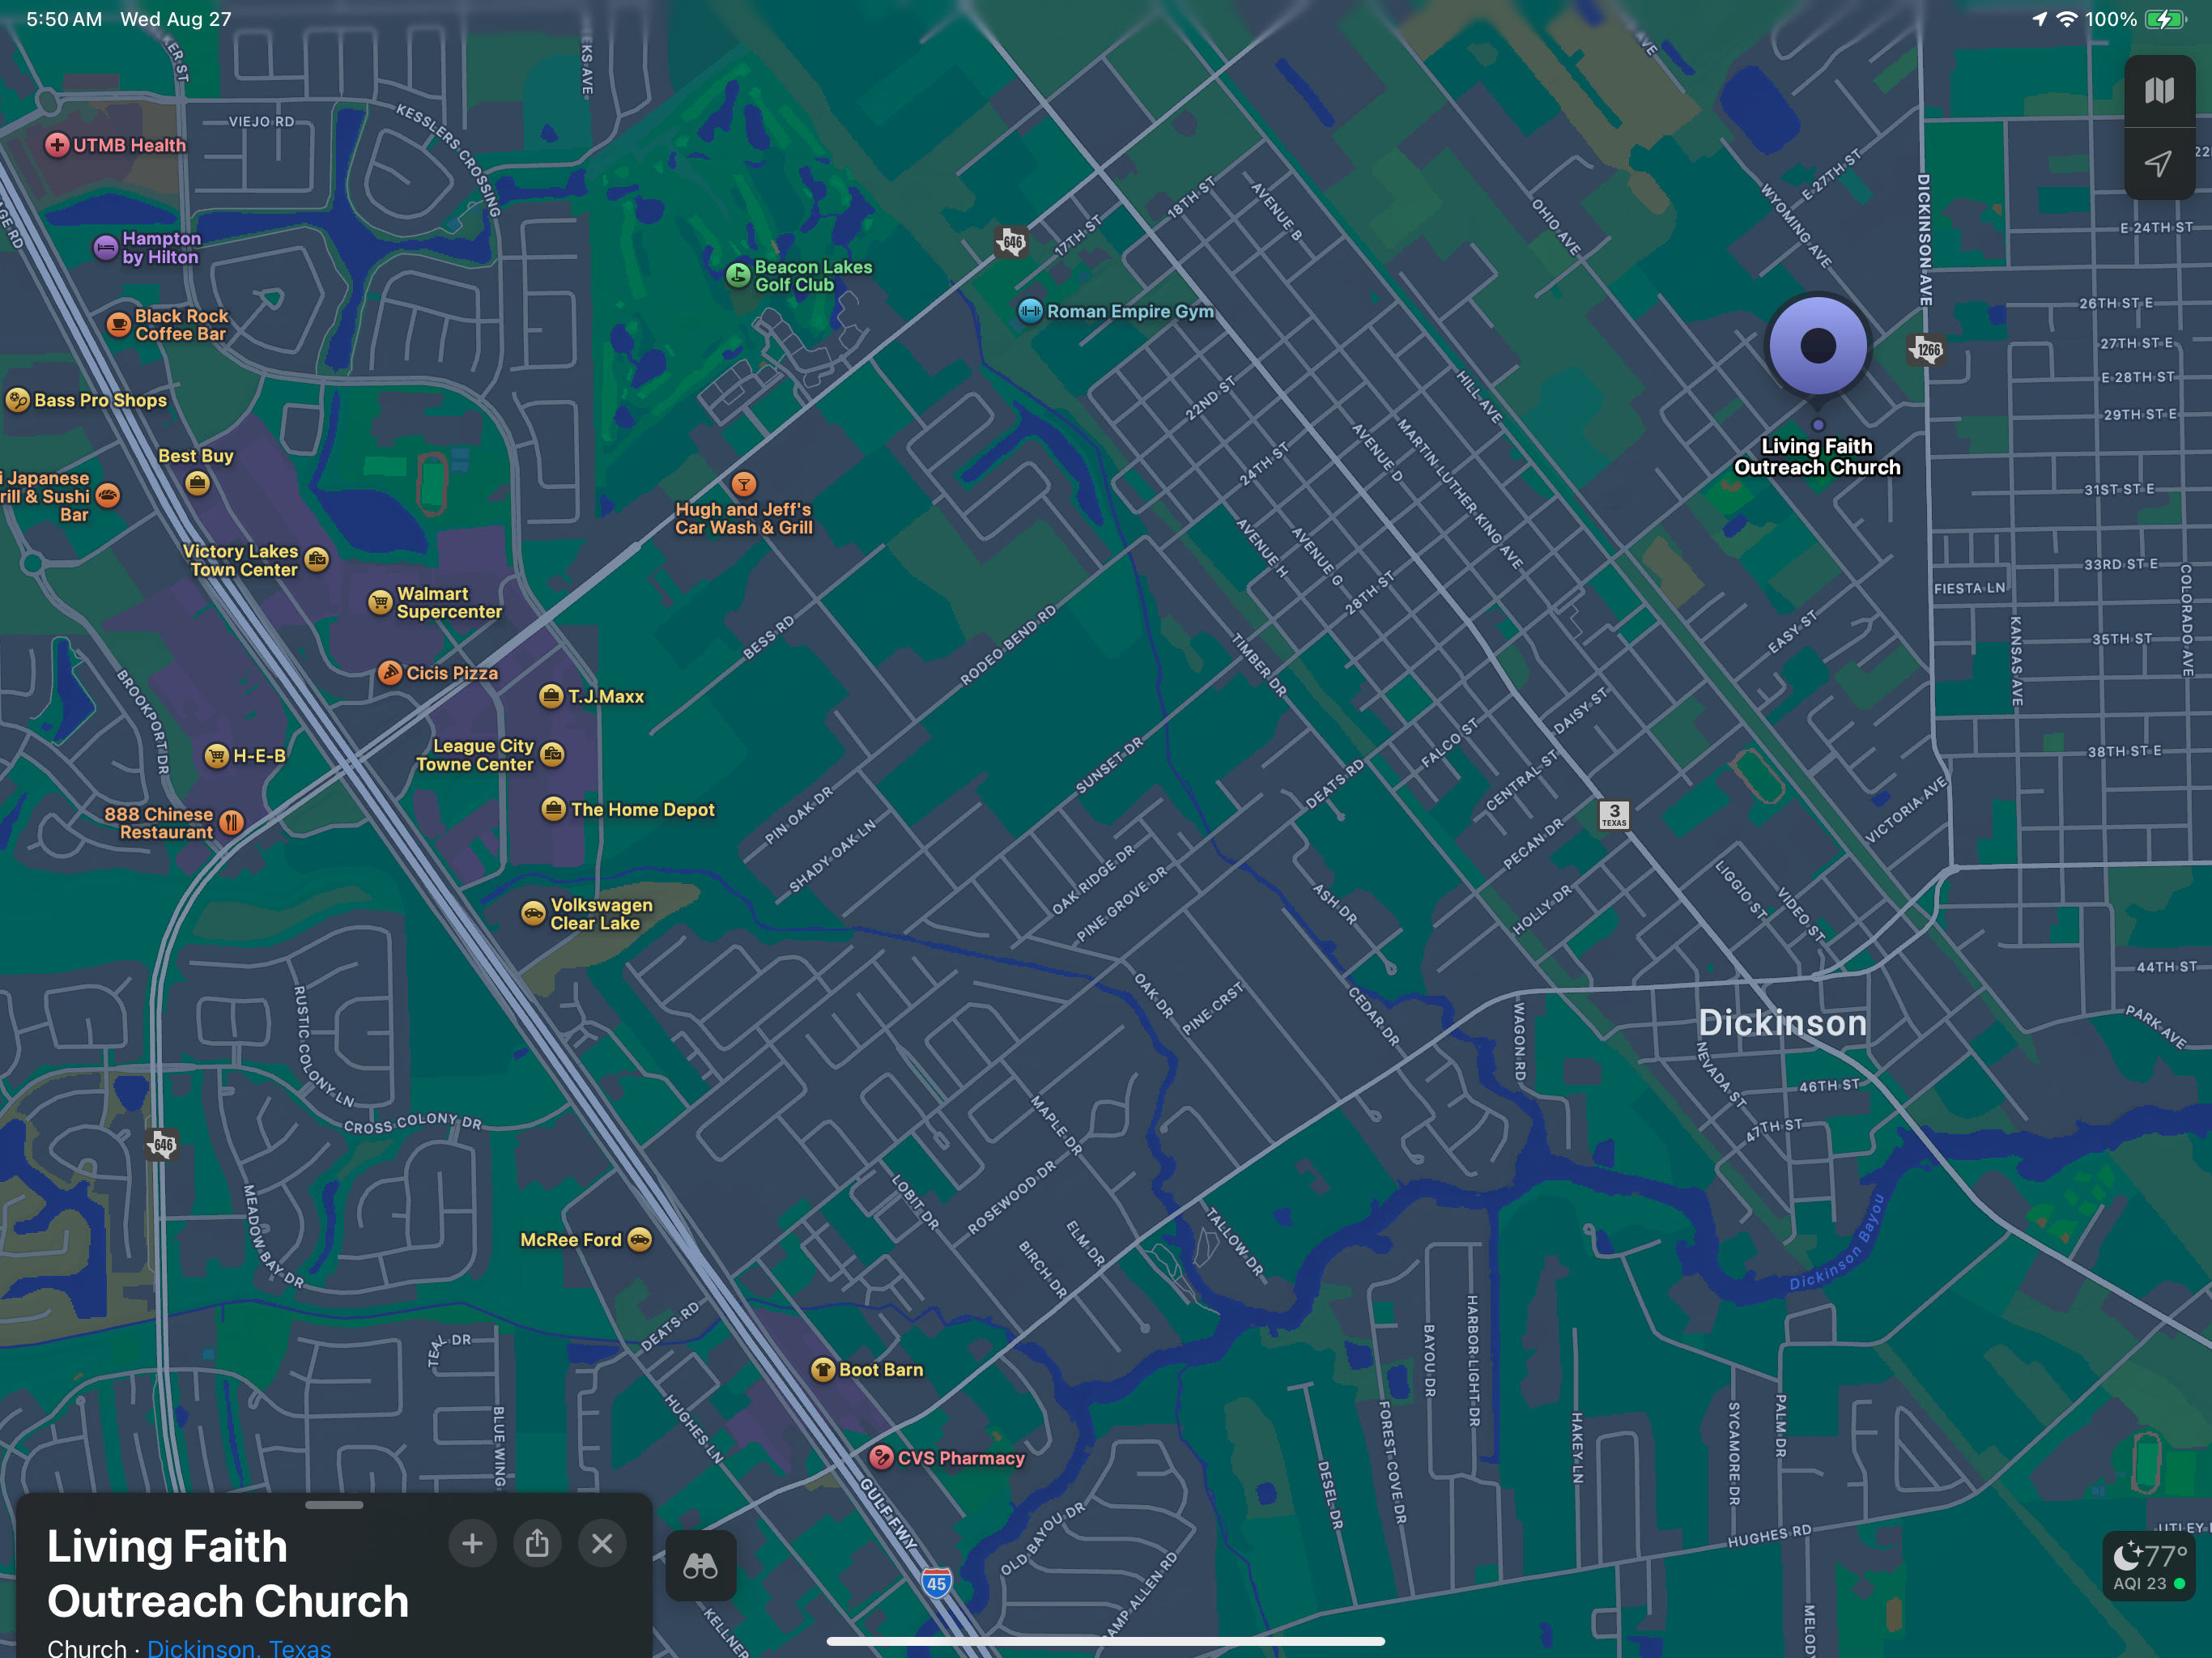Tap the Gulf Fwy road label
This screenshot has width=2212, height=1658.
889,1514
